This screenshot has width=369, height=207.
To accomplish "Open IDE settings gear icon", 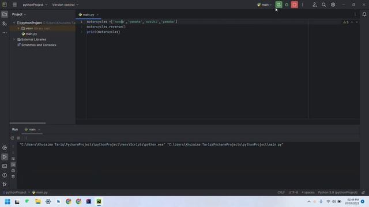I will [x=333, y=5].
